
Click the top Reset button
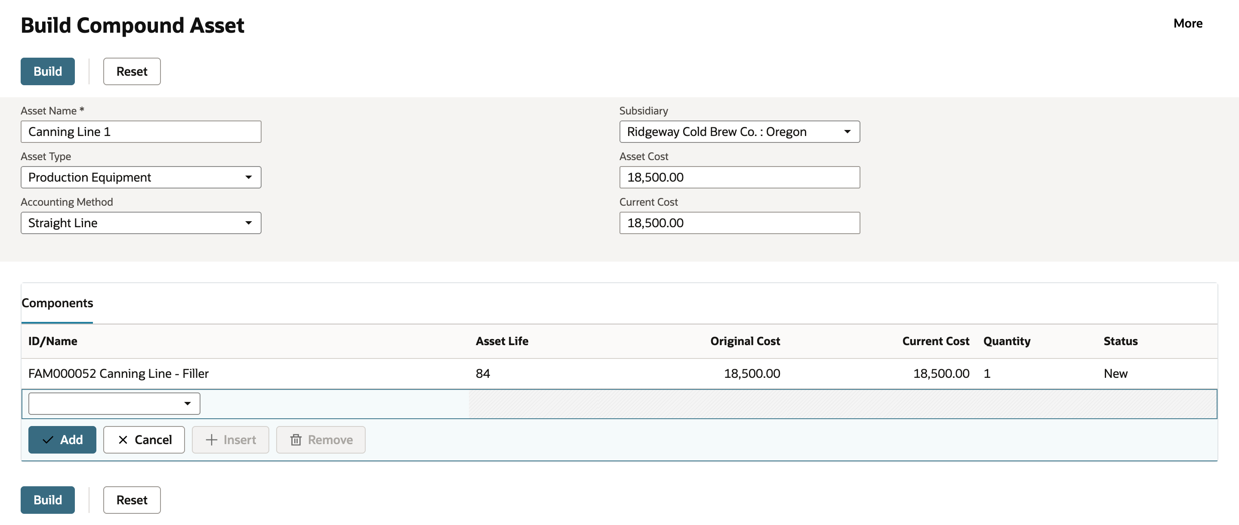(132, 71)
